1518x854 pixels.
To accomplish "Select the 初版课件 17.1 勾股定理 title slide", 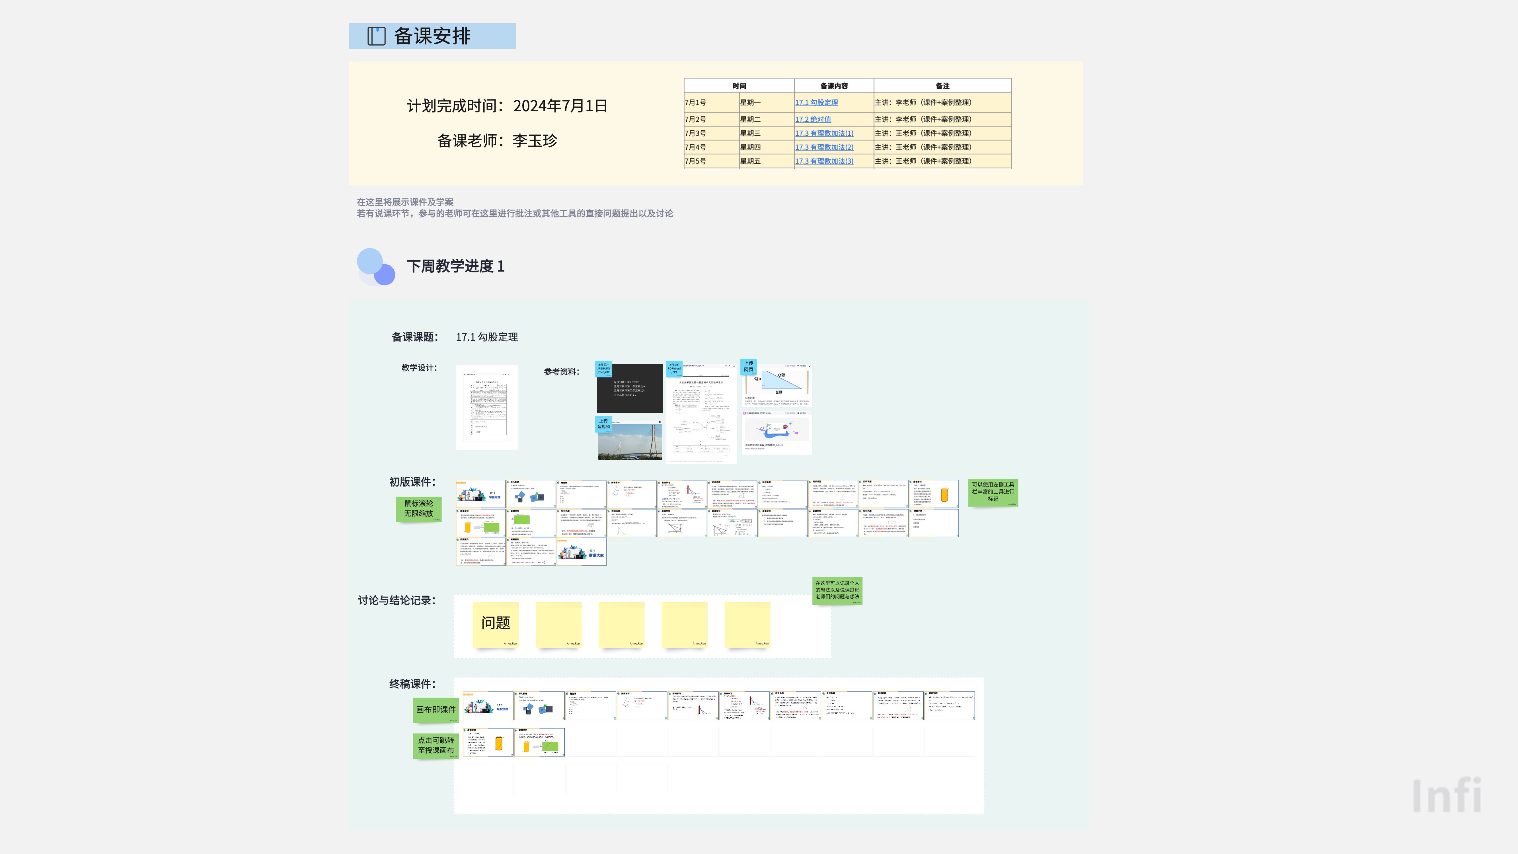I will pyautogui.click(x=481, y=494).
